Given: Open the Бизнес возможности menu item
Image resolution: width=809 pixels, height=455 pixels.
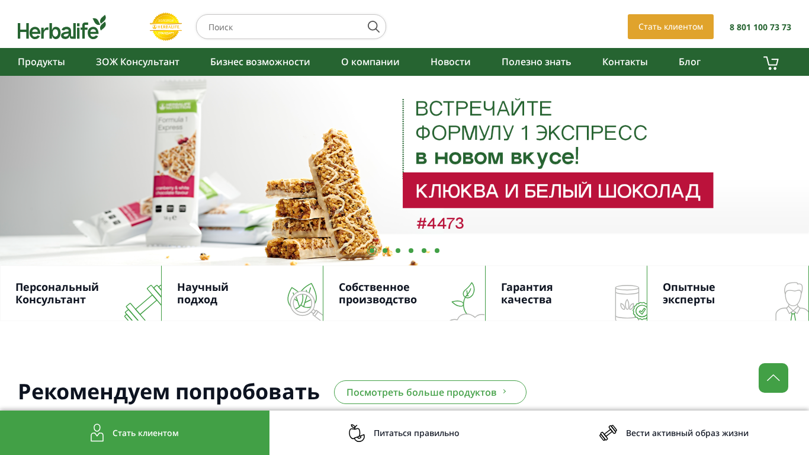Looking at the screenshot, I should coord(260,62).
